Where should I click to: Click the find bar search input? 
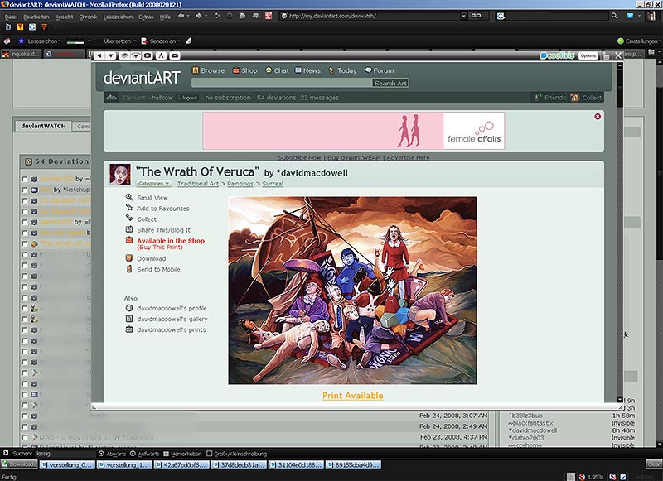tap(65, 454)
